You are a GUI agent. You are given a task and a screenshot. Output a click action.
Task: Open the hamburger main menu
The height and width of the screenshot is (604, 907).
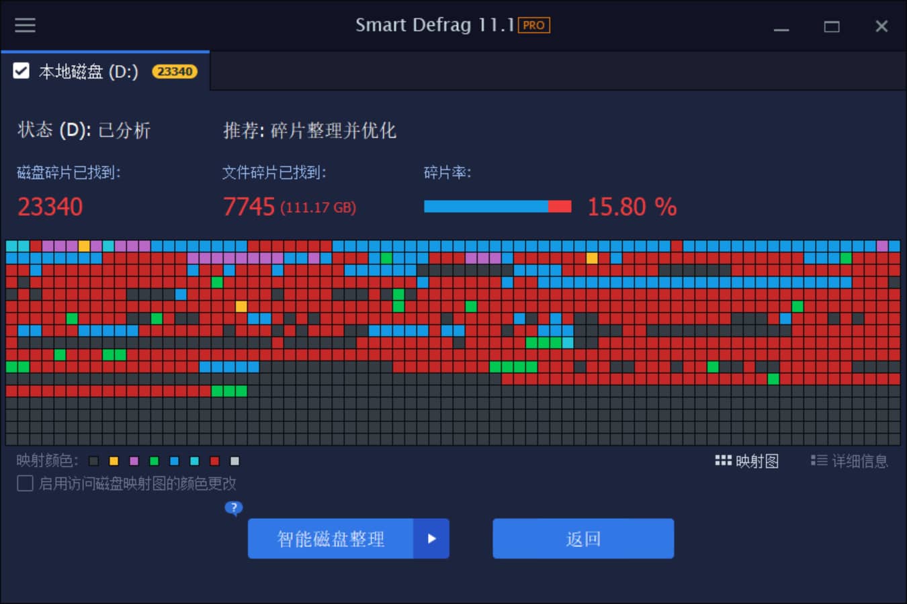pyautogui.click(x=25, y=26)
